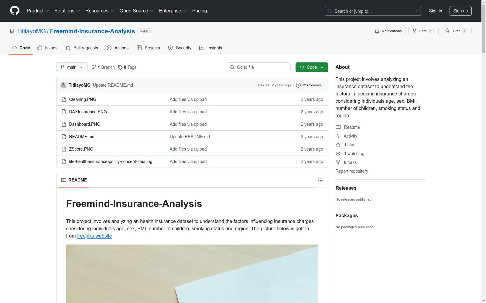Open the main branch dropdown

pyautogui.click(x=72, y=67)
